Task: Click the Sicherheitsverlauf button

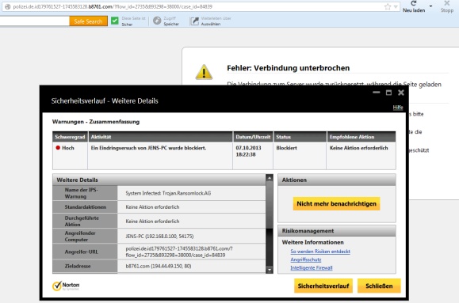Action: click(323, 286)
